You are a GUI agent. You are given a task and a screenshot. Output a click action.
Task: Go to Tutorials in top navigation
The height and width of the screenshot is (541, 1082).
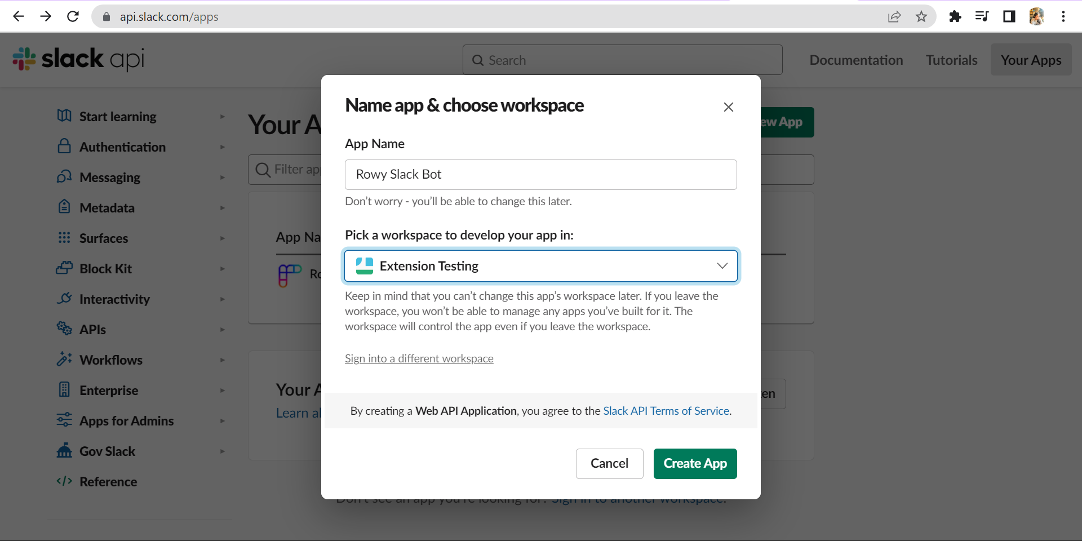[951, 60]
